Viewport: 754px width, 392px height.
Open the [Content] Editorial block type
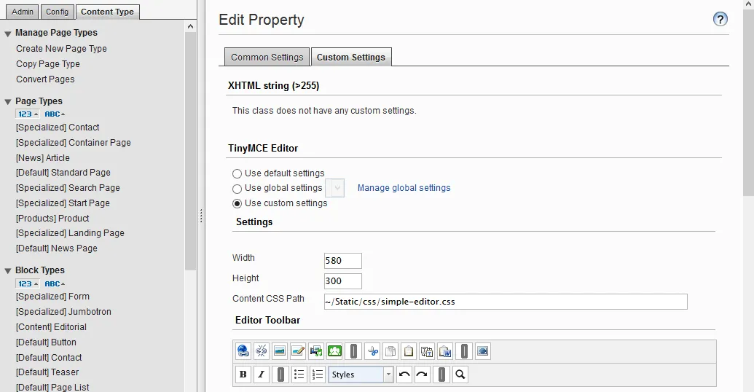coord(52,327)
